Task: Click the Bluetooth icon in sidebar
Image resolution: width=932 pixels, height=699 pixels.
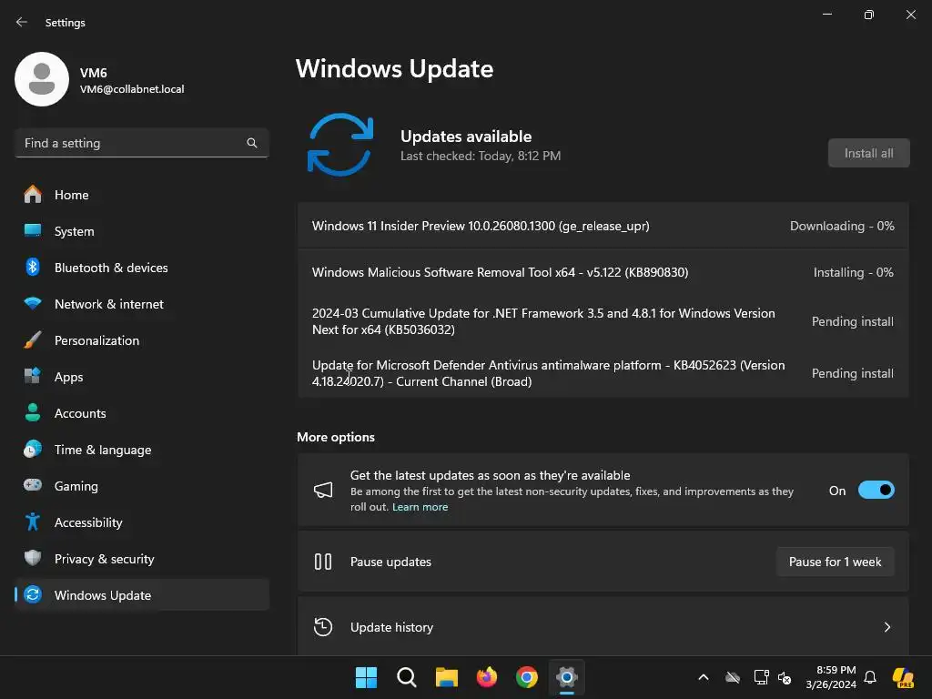Action: pos(33,267)
